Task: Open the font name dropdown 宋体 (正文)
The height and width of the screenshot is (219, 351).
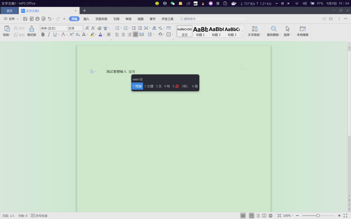Action: point(67,28)
